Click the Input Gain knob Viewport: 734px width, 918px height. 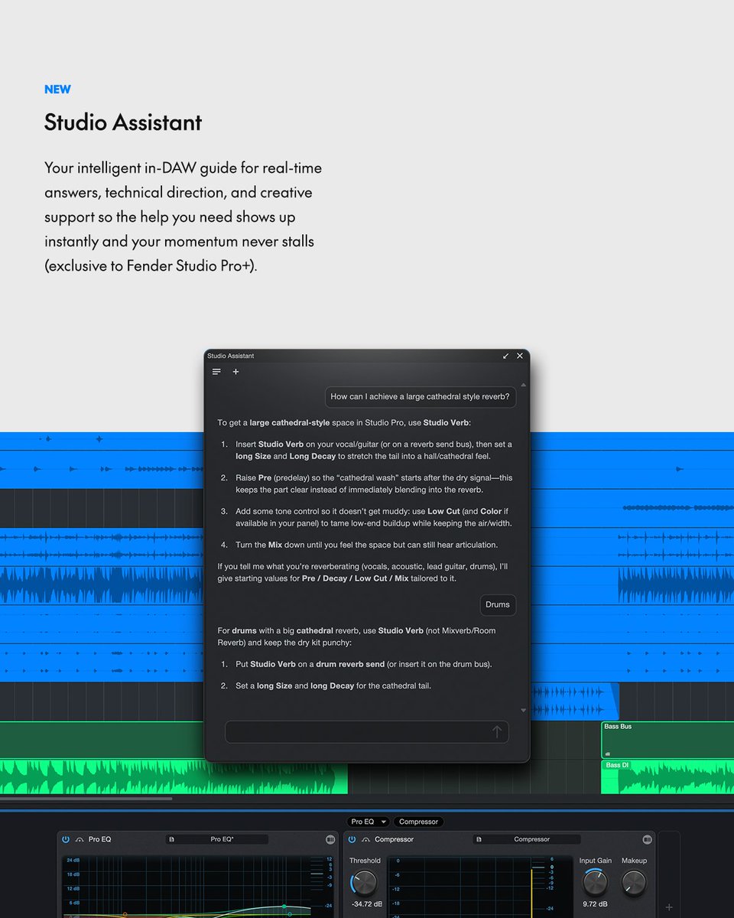tap(595, 883)
